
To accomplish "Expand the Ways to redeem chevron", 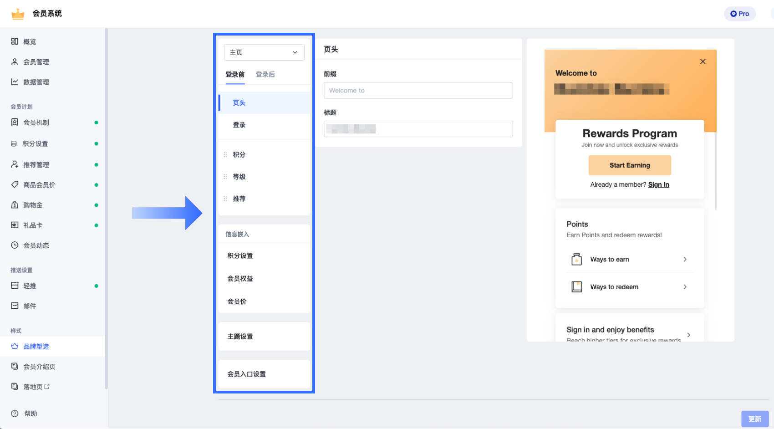I will (685, 287).
